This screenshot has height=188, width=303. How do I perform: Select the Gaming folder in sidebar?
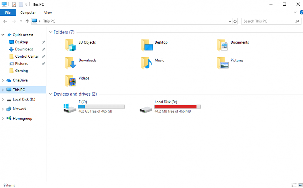click(21, 71)
